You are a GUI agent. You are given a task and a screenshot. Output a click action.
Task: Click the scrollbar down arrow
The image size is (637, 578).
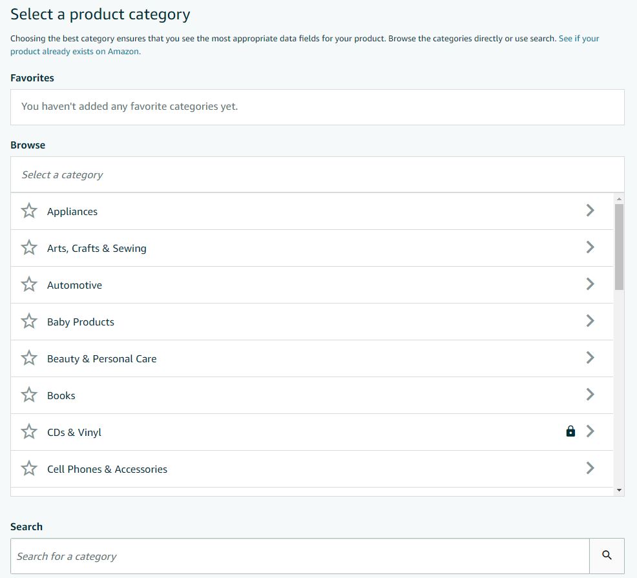click(x=619, y=490)
